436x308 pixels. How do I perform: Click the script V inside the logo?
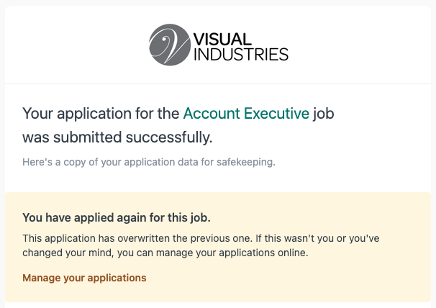tap(171, 45)
